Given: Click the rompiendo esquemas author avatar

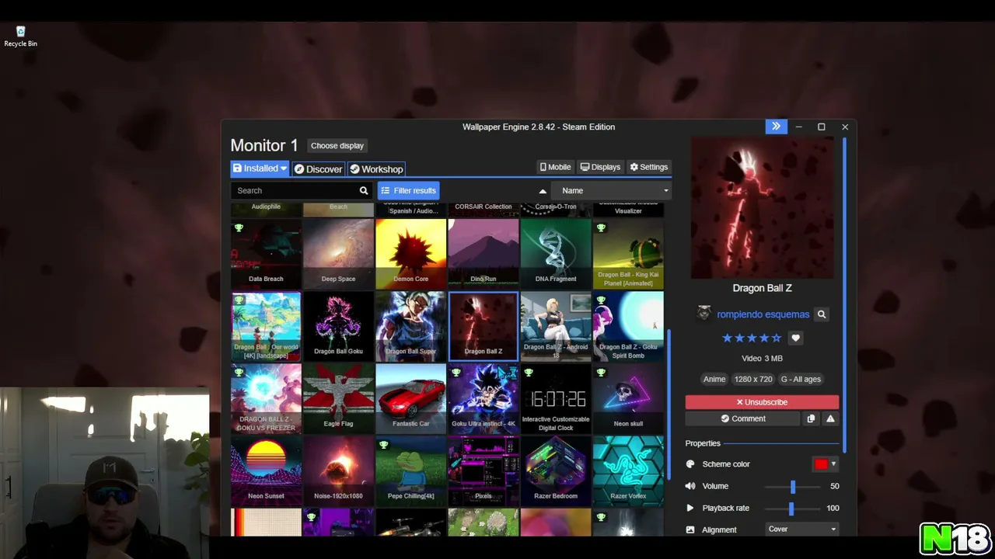Looking at the screenshot, I should click(x=703, y=313).
